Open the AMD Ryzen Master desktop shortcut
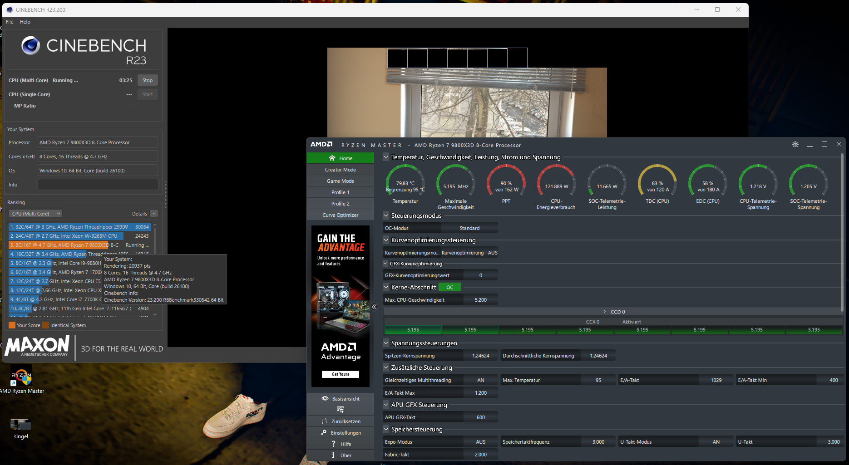This screenshot has height=465, width=849. point(22,380)
